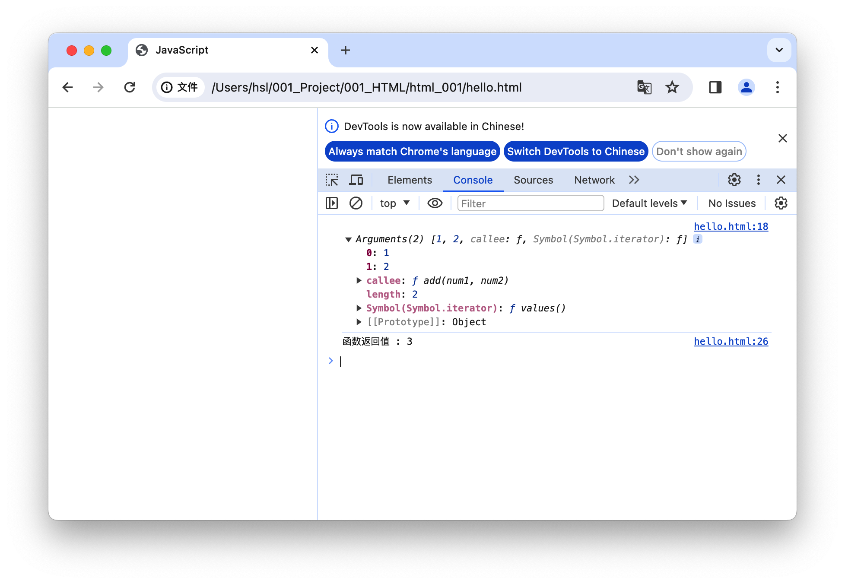Click the Inspect Element icon
Viewport: 845px width, 584px height.
[333, 180]
